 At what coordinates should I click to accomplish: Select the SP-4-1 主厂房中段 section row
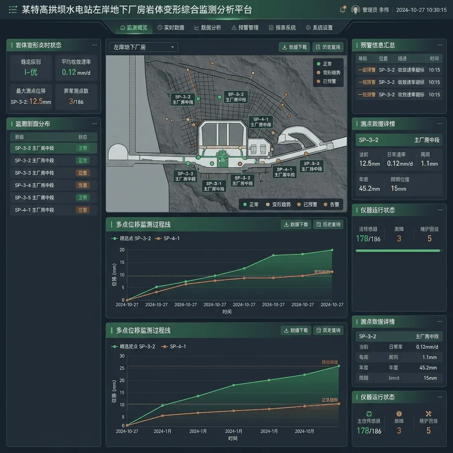point(54,210)
